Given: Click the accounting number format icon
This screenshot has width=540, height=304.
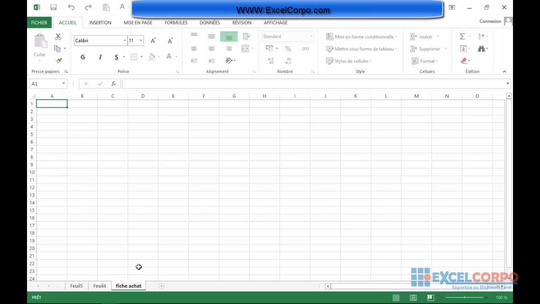Looking at the screenshot, I should point(269,49).
